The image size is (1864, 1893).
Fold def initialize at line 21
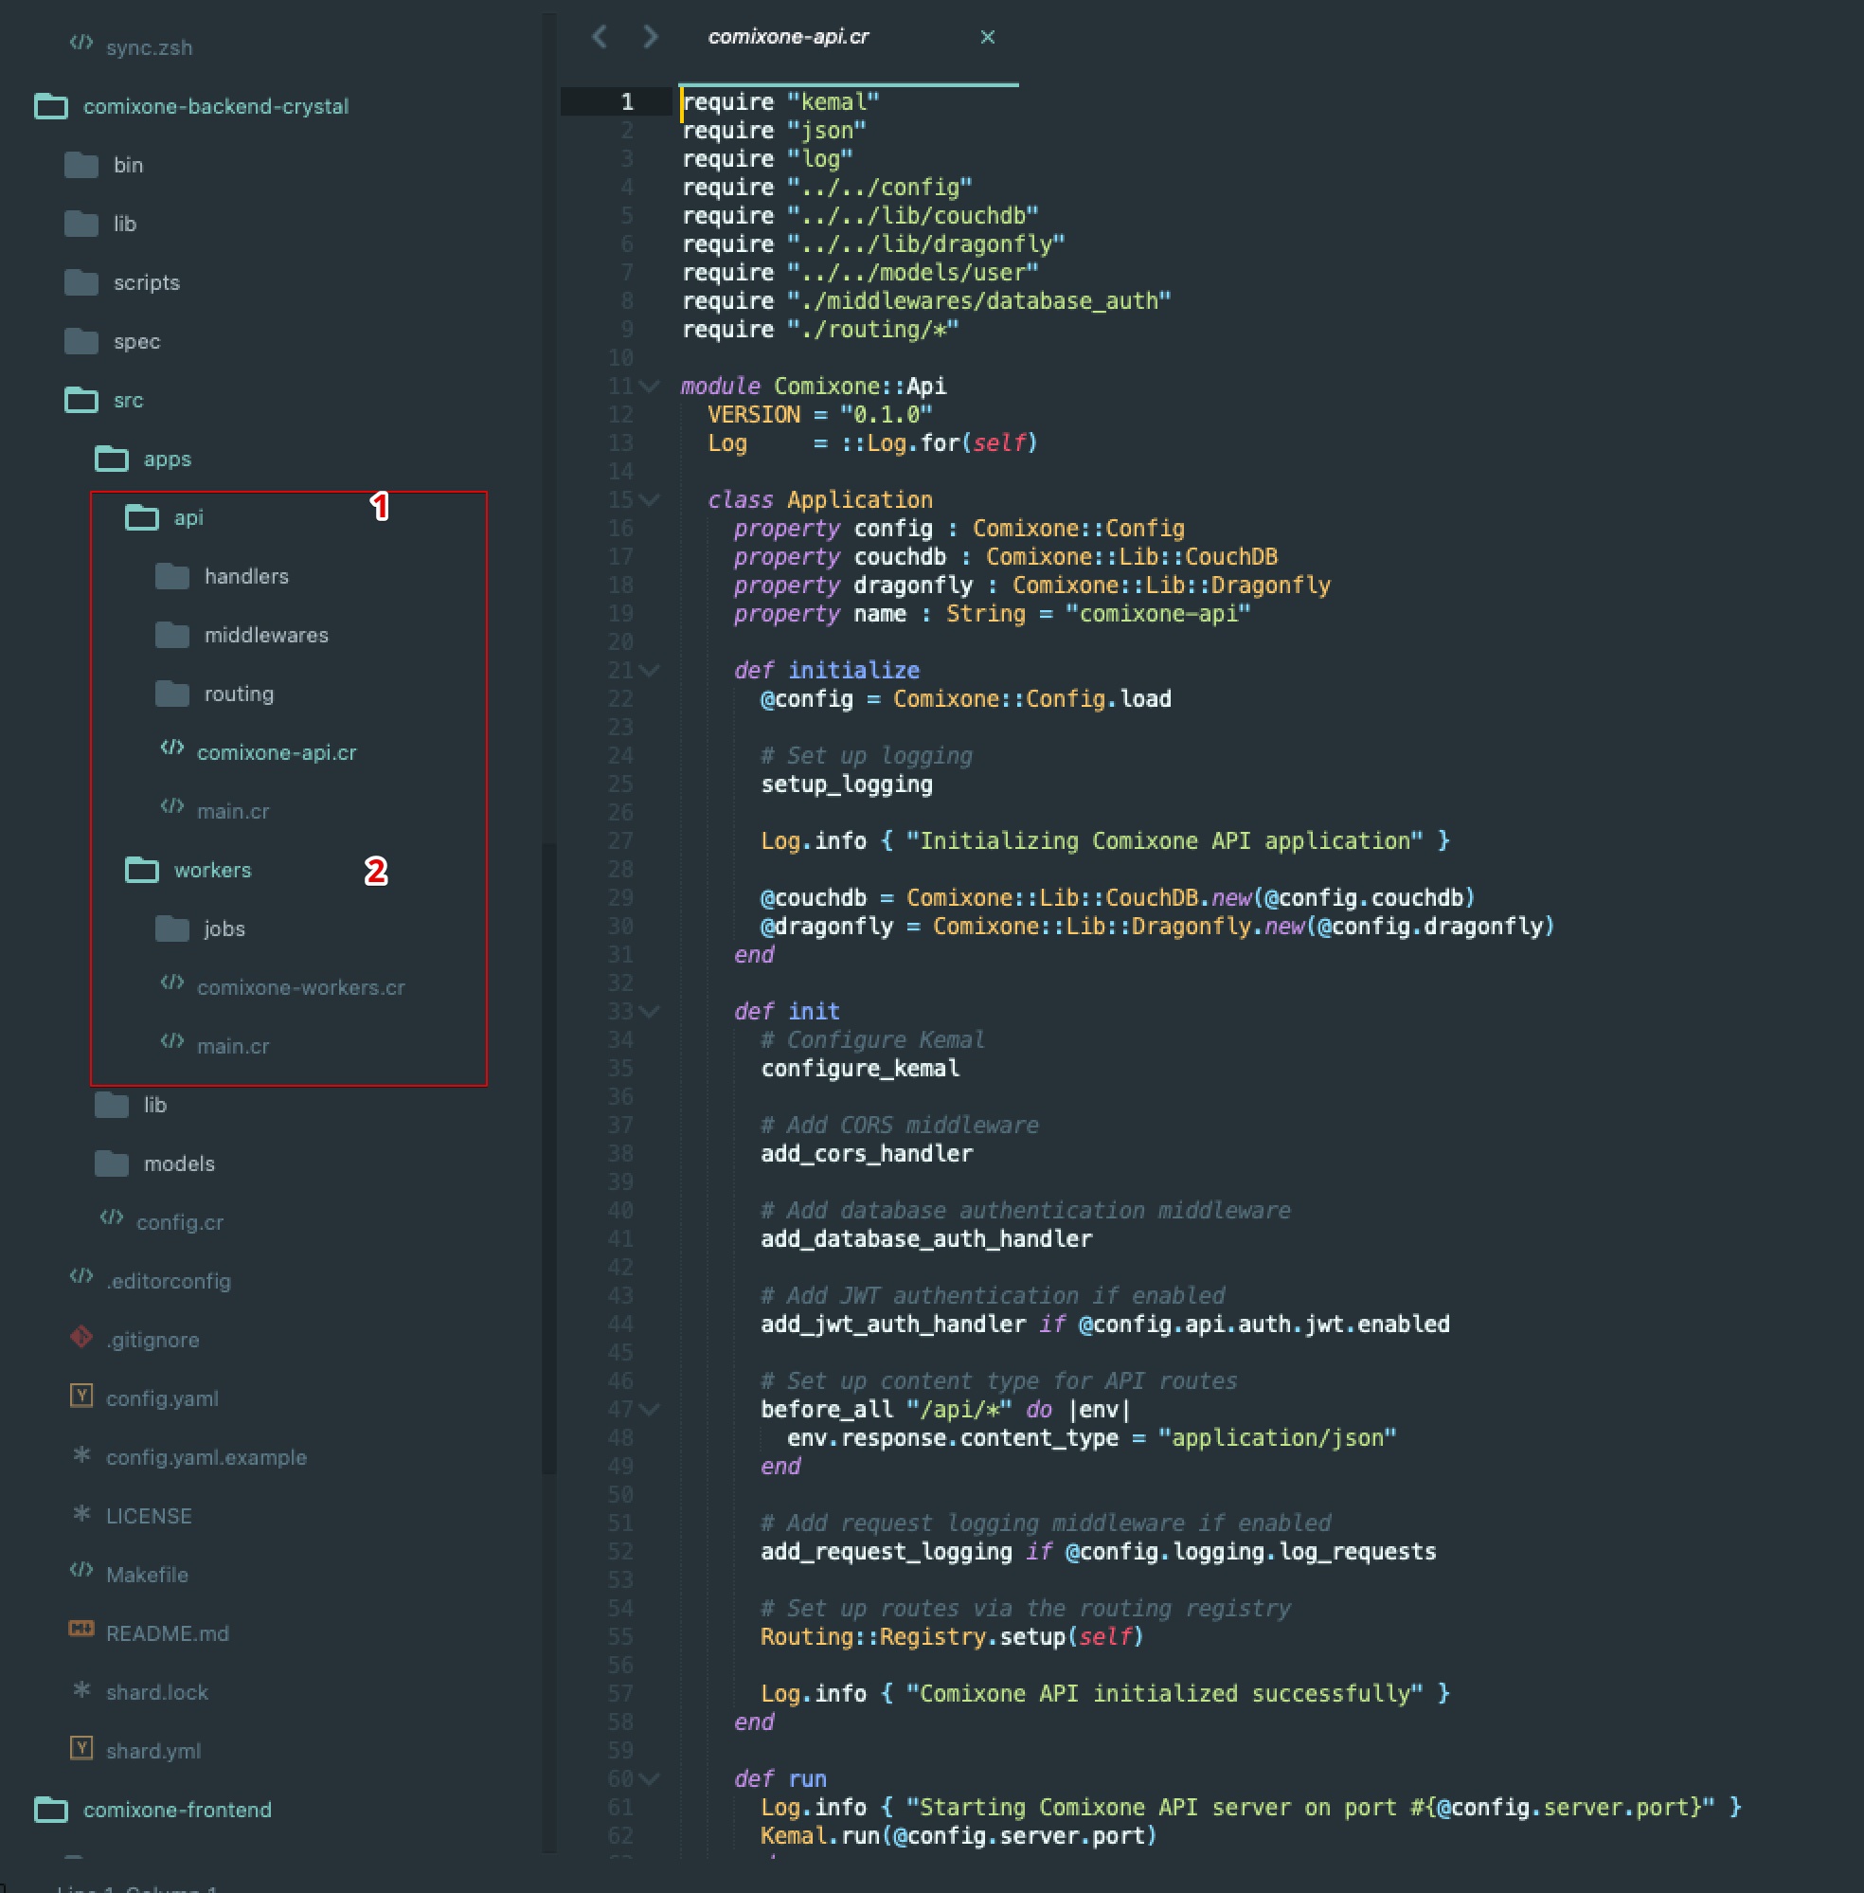(649, 671)
